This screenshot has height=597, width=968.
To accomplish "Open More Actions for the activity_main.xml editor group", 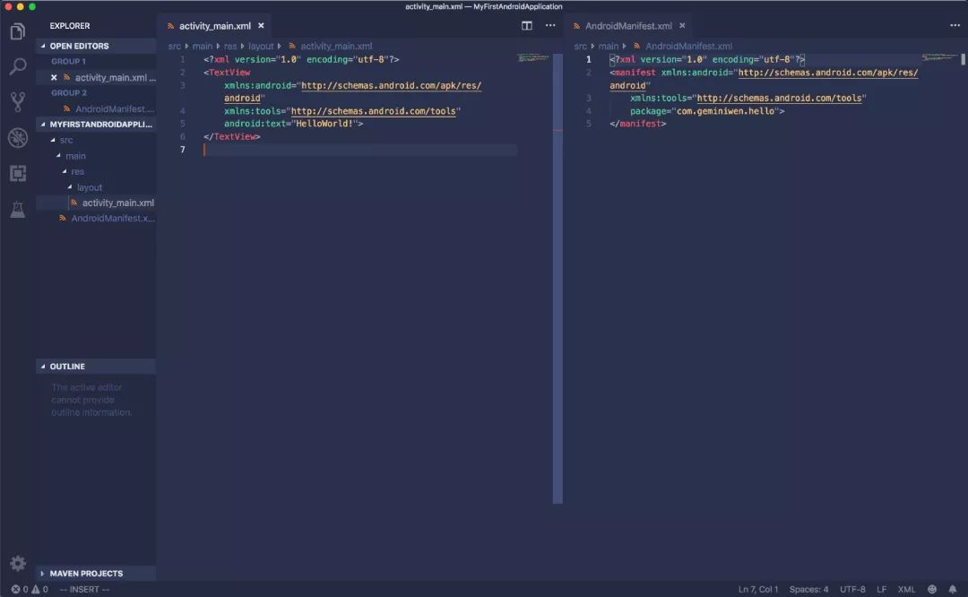I will click(550, 26).
